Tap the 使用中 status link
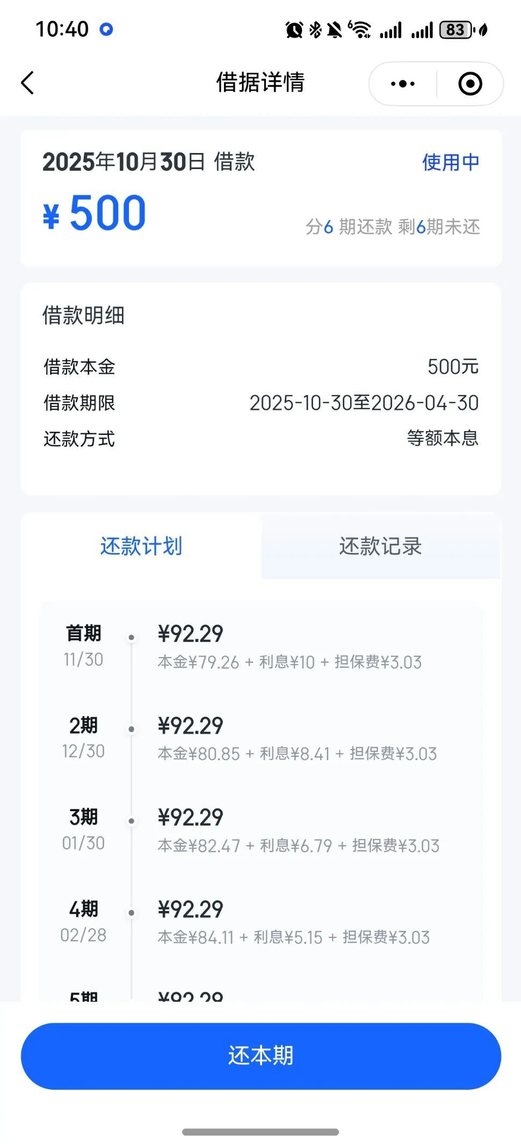 450,162
